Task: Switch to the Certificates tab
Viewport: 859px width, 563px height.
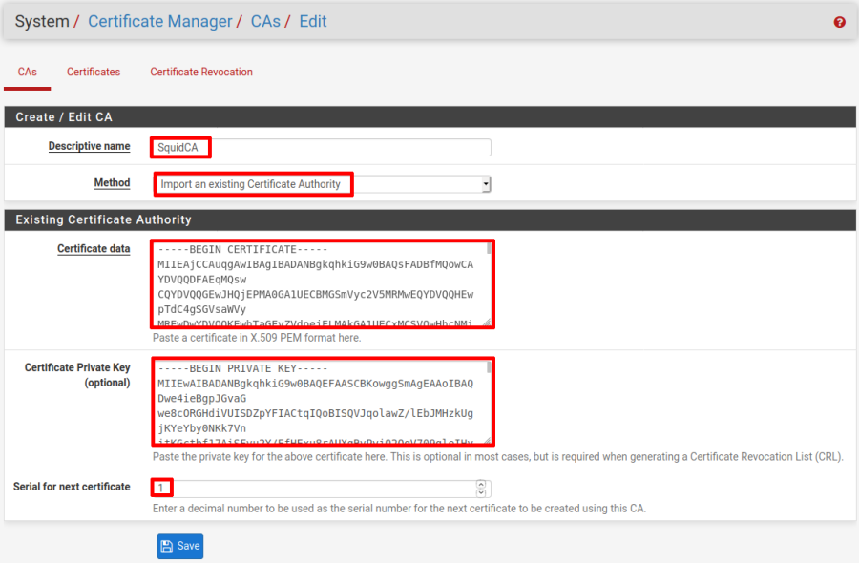Action: point(94,72)
